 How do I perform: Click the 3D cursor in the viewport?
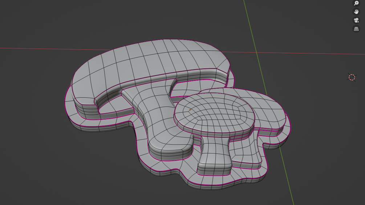tap(352, 77)
